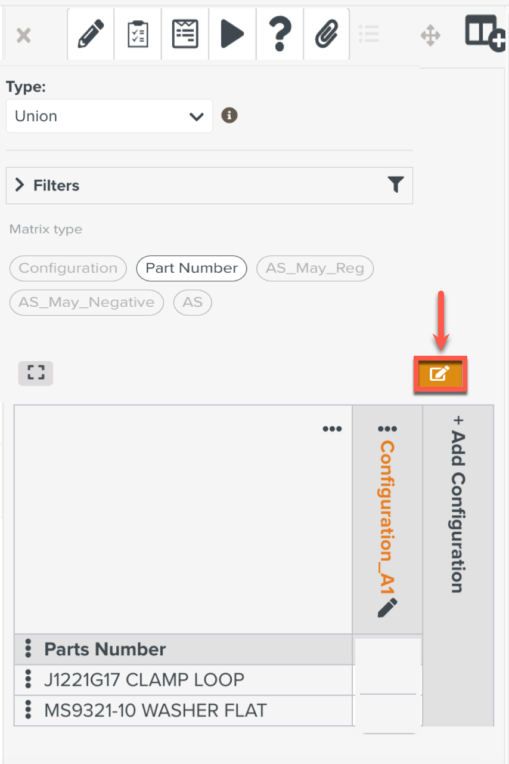Open the Configuration_A1 column options menu
Image resolution: width=509 pixels, height=764 pixels.
click(387, 429)
